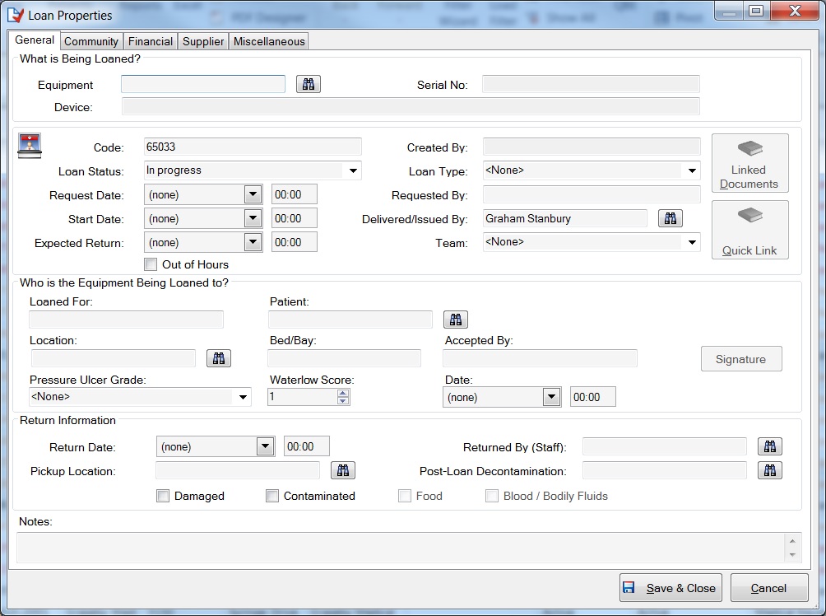Viewport: 826px width, 616px height.
Task: Click the Equipment input field
Action: click(203, 84)
